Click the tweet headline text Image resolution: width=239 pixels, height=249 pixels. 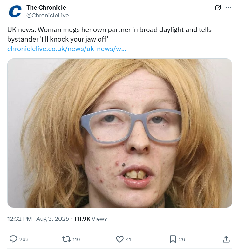(109, 35)
